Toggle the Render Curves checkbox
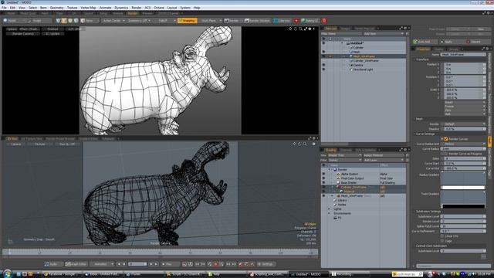 tap(445, 139)
